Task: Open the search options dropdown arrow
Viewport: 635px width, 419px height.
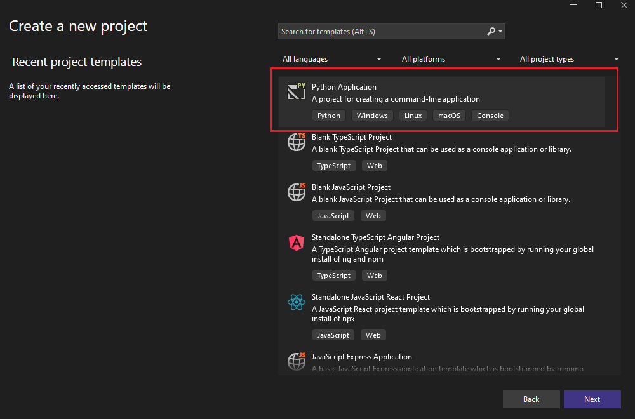Action: 500,32
